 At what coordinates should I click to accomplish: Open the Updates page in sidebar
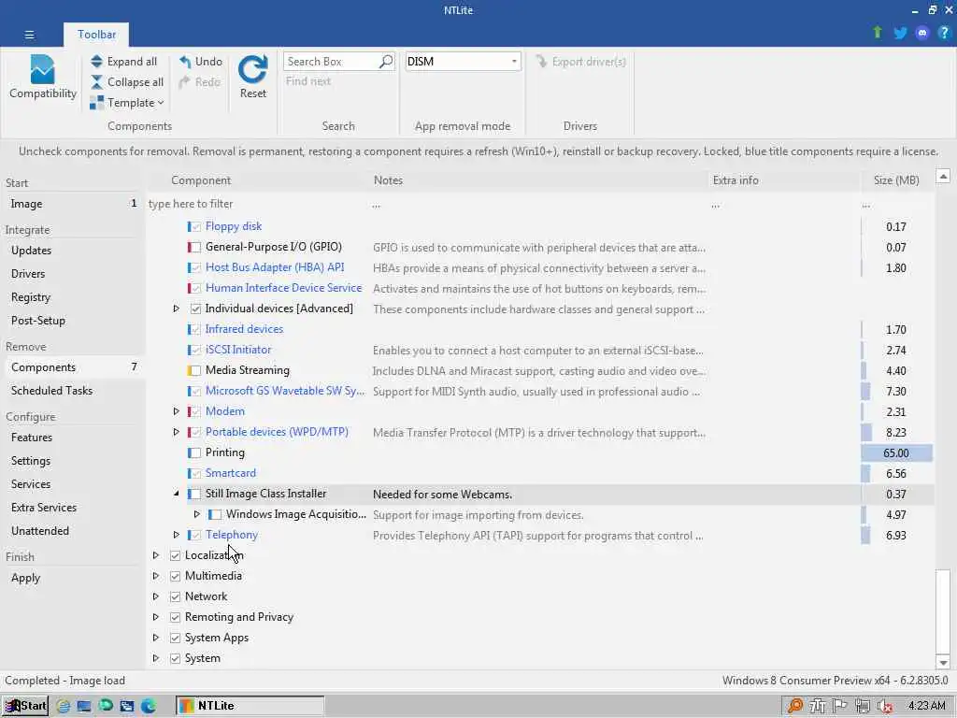coord(73,251)
